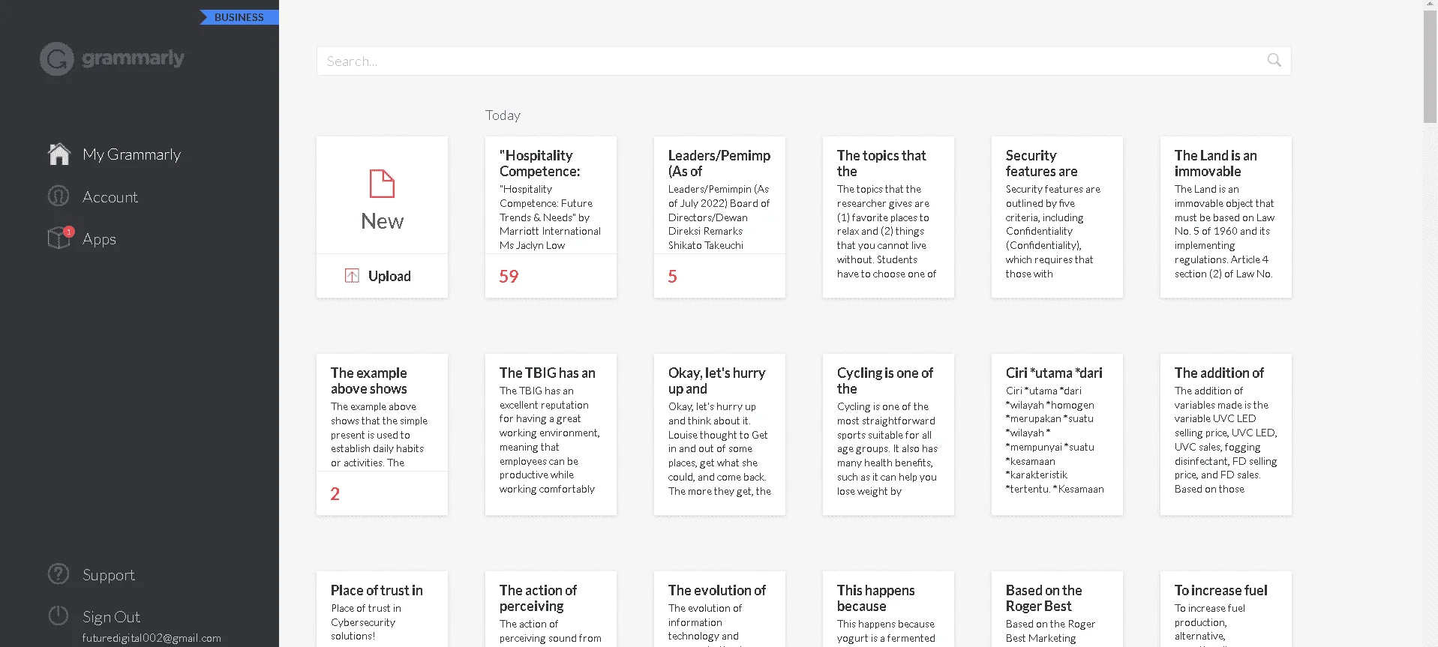Click the futuredigital002@gmail.com account email
1438x647 pixels.
(x=152, y=638)
